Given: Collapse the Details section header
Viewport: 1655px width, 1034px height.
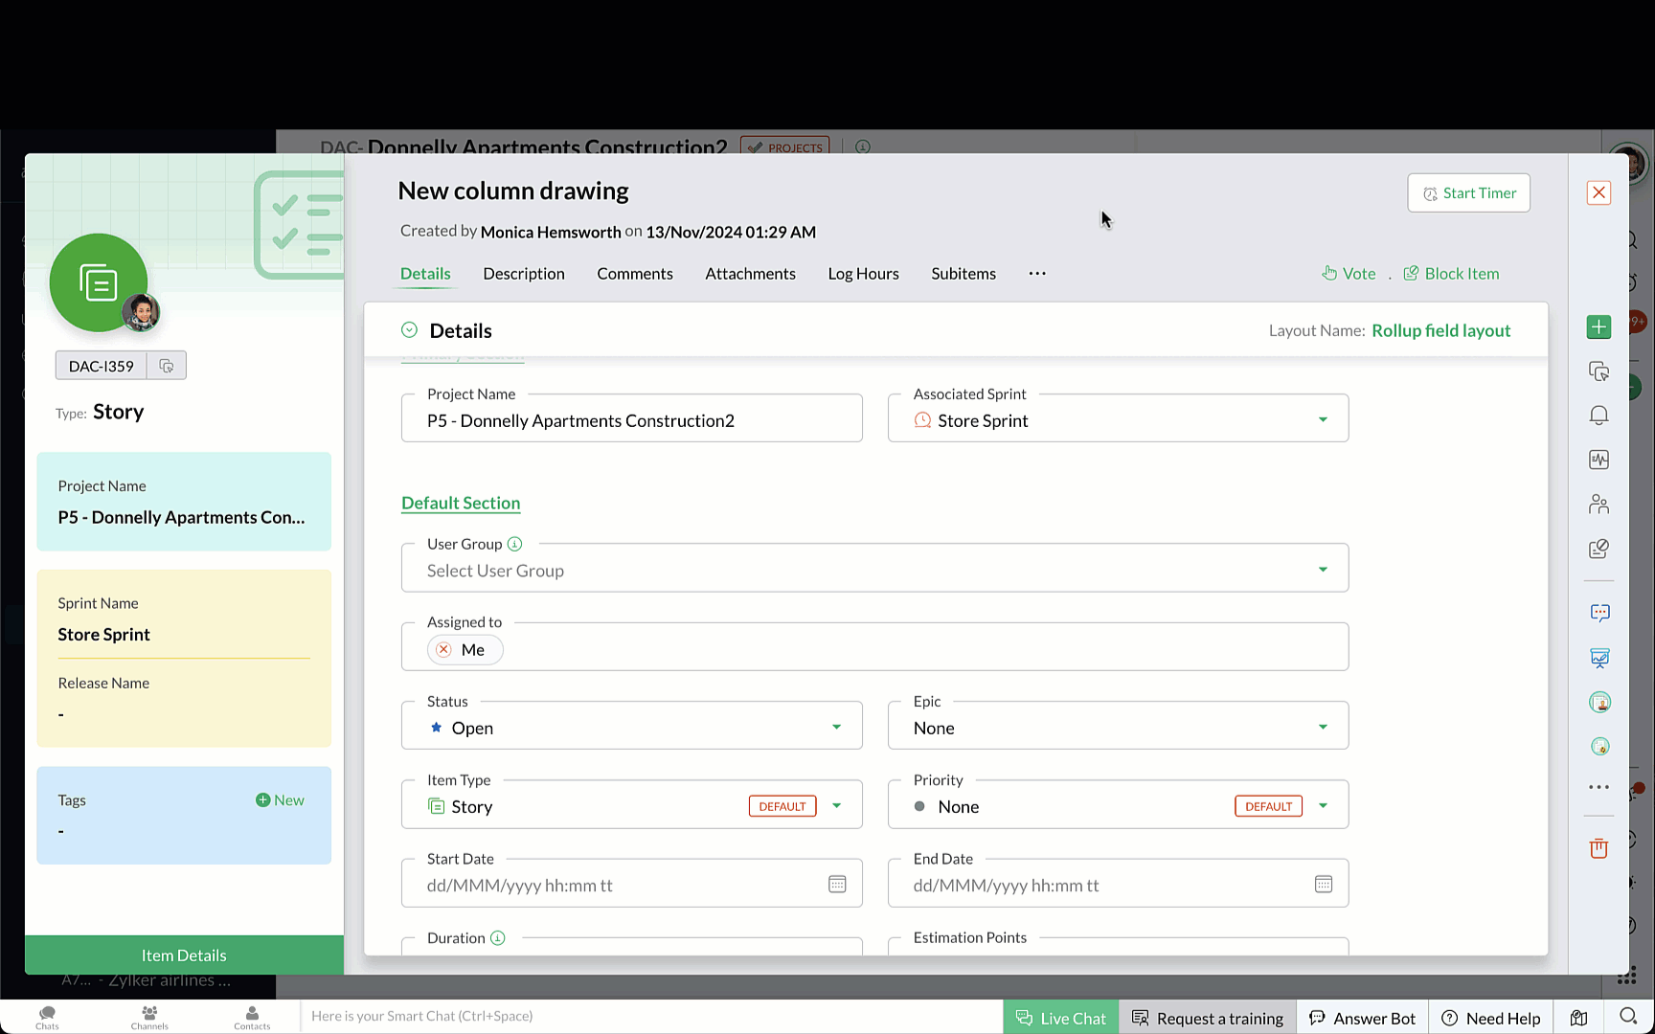Looking at the screenshot, I should [x=410, y=330].
